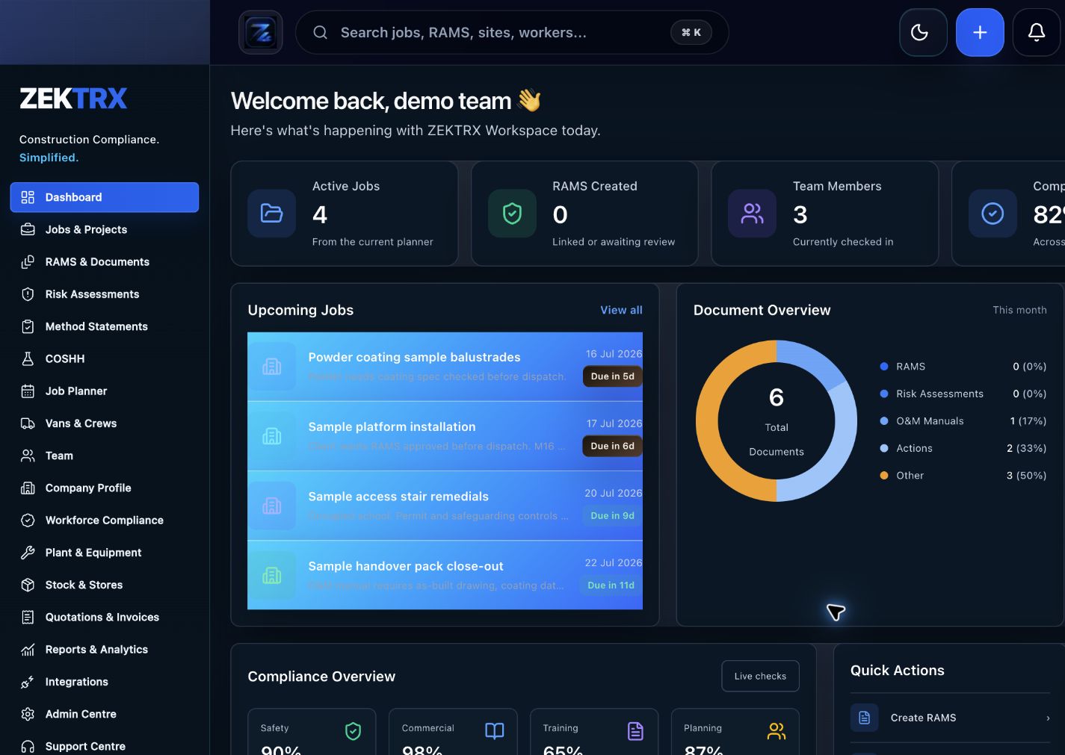Click the Stock & Stores box icon

coord(28,585)
